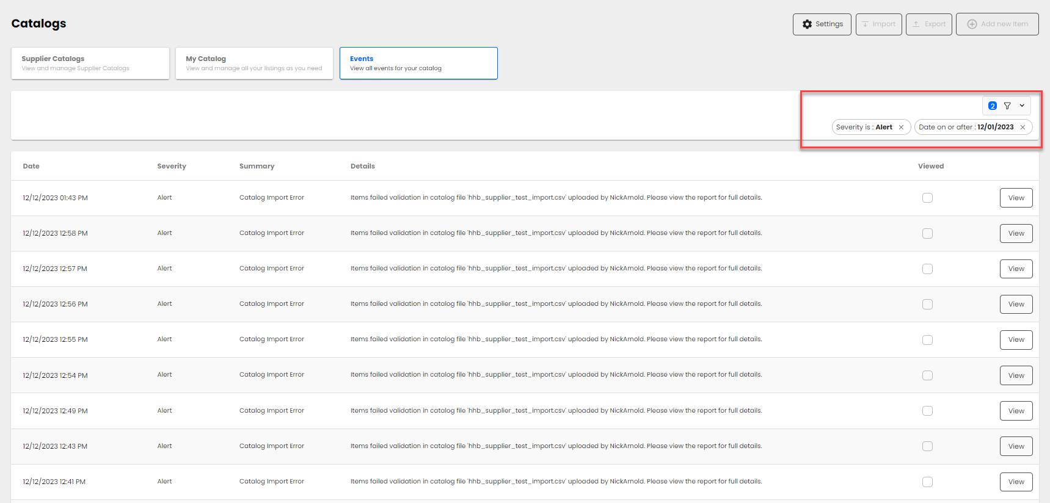This screenshot has width=1050, height=503.
Task: Remove the Date on or after filter chip
Action: point(1023,128)
